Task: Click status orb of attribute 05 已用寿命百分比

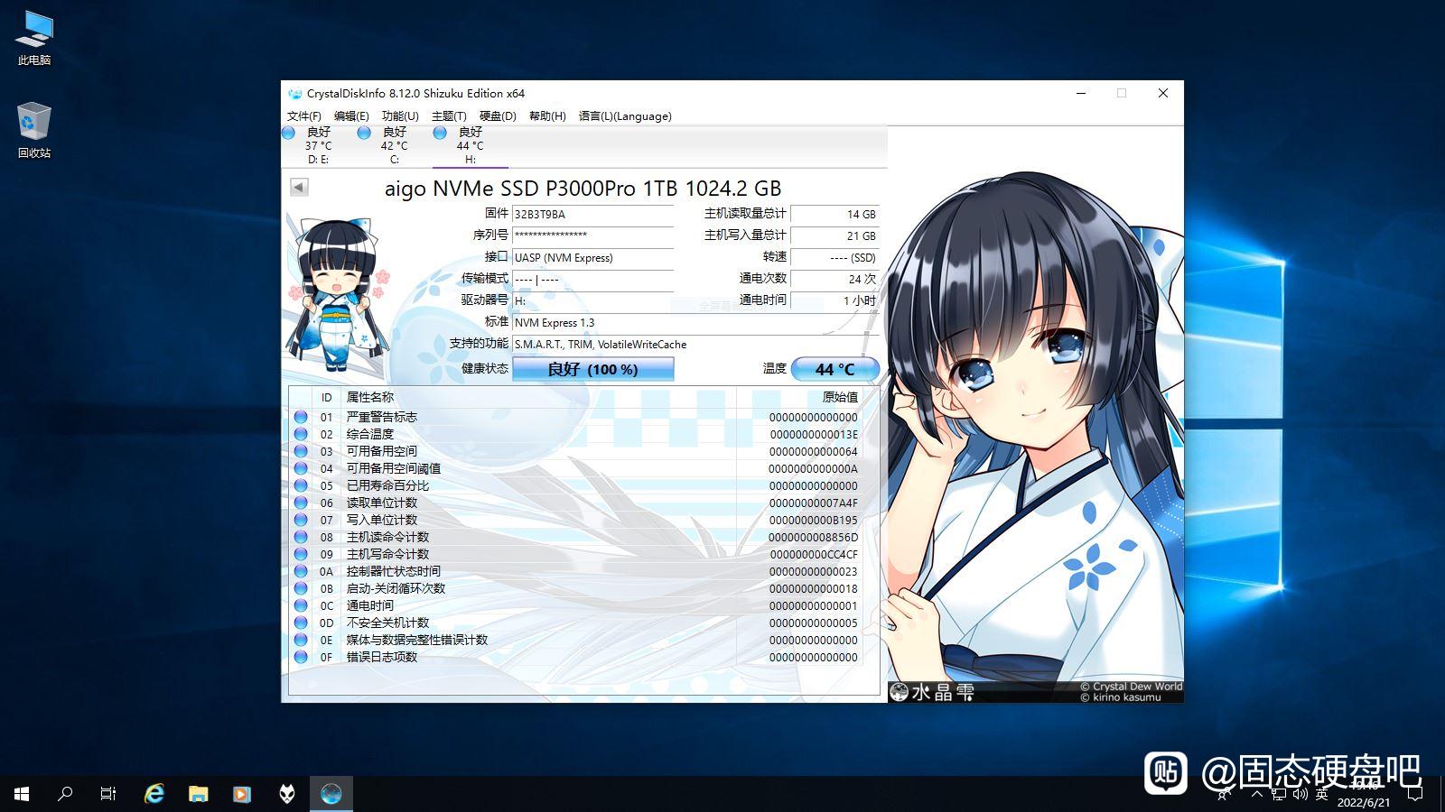Action: point(301,485)
